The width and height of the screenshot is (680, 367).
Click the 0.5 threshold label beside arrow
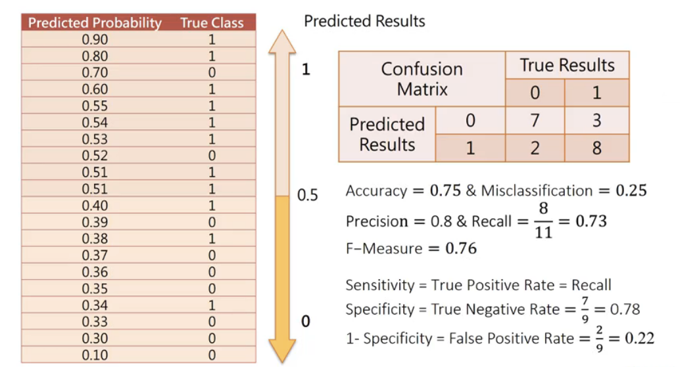pos(308,196)
